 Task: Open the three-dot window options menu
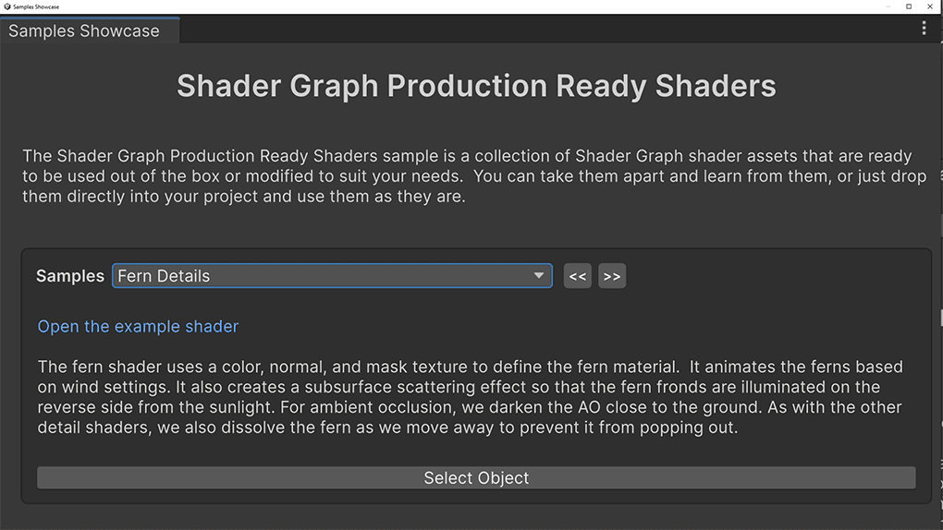pos(924,29)
